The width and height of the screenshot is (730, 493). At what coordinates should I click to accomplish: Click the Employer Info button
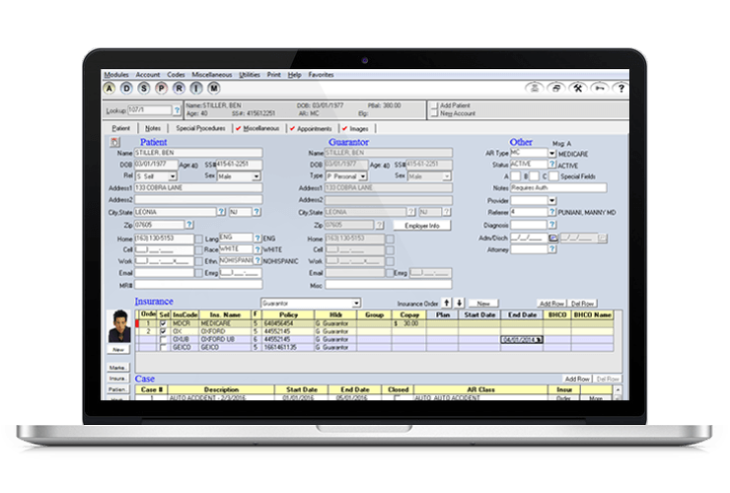pyautogui.click(x=421, y=225)
